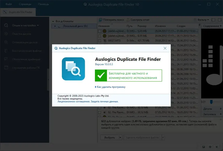Tick checkbox of 02. The Rasm row created 19.05.2012
This screenshot has width=223, height=151.
pyautogui.click(x=100, y=113)
